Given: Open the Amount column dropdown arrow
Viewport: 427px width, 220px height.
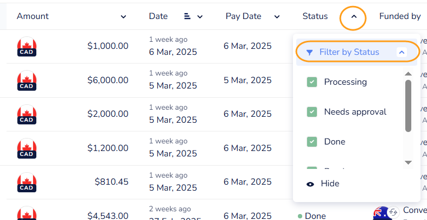Looking at the screenshot, I should [123, 17].
